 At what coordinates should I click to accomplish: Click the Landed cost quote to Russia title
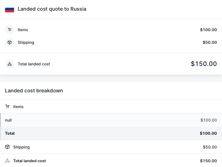tap(52, 9)
